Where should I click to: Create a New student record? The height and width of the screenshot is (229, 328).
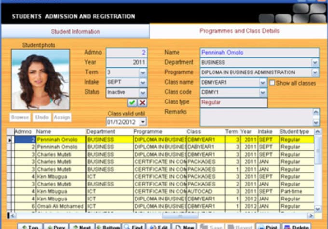pos(184,227)
